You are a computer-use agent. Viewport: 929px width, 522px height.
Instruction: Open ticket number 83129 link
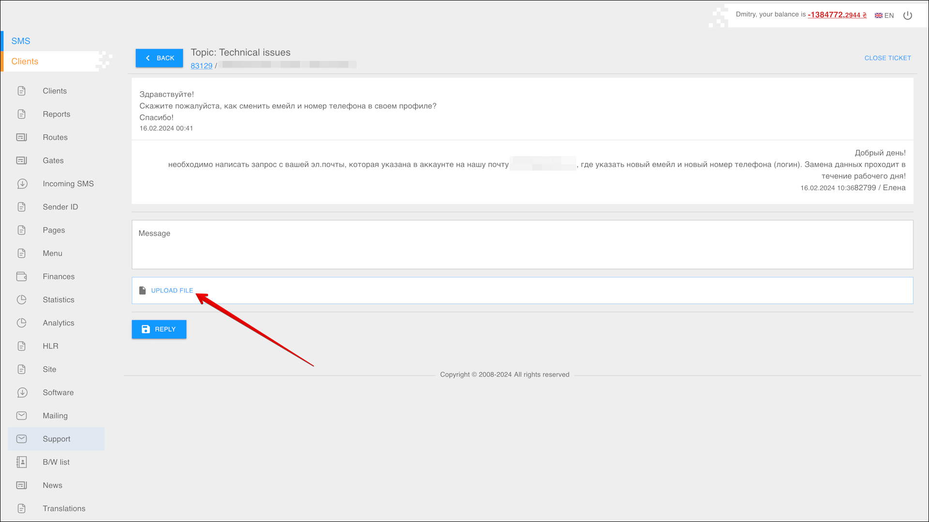[201, 66]
